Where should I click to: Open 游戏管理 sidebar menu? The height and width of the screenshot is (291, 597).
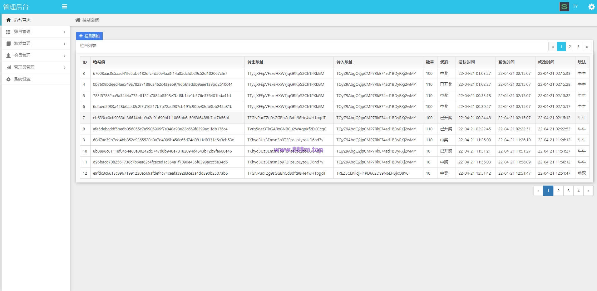(x=36, y=43)
